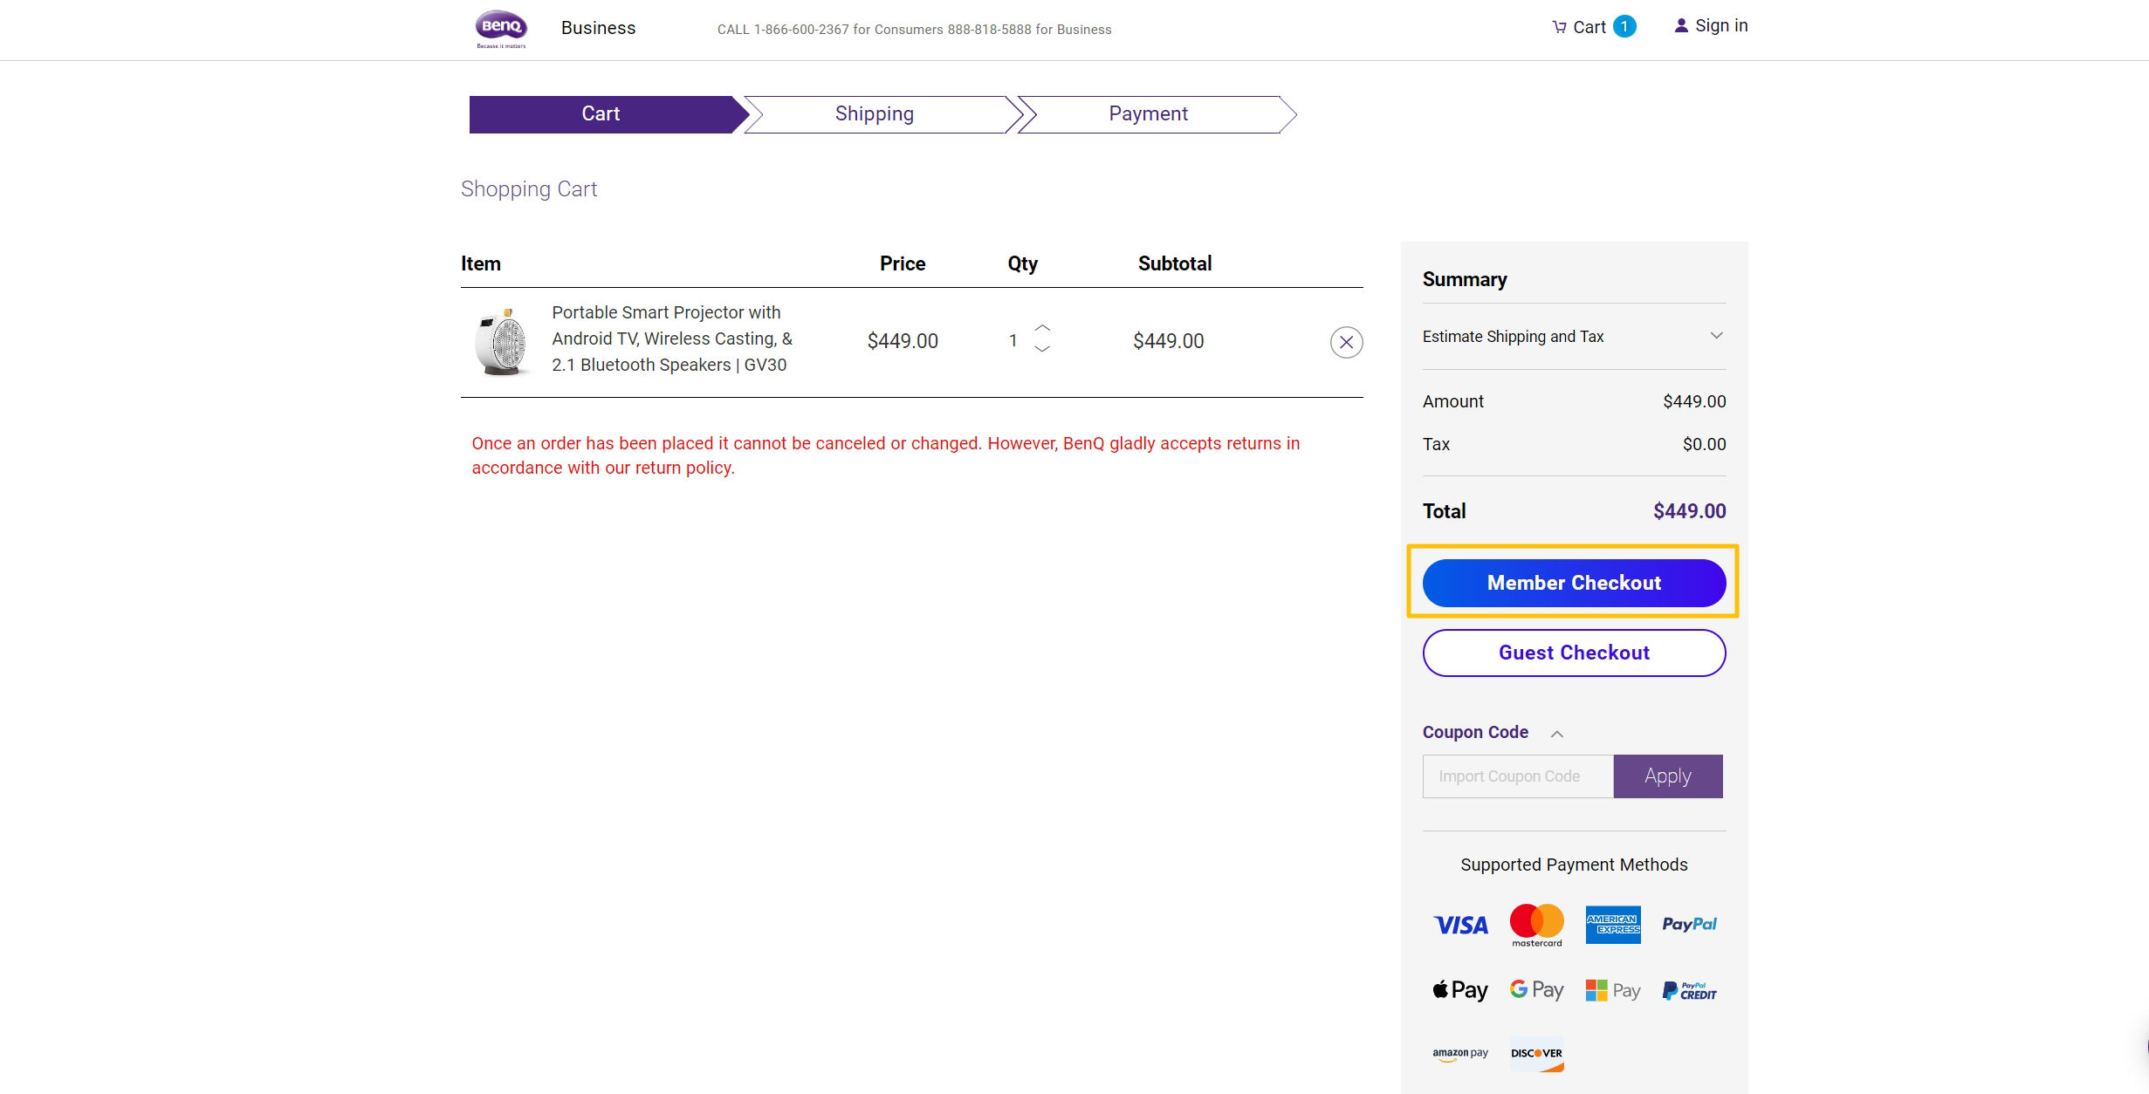Click the Amazon Pay logo
Image resolution: width=2149 pixels, height=1094 pixels.
[x=1460, y=1054]
